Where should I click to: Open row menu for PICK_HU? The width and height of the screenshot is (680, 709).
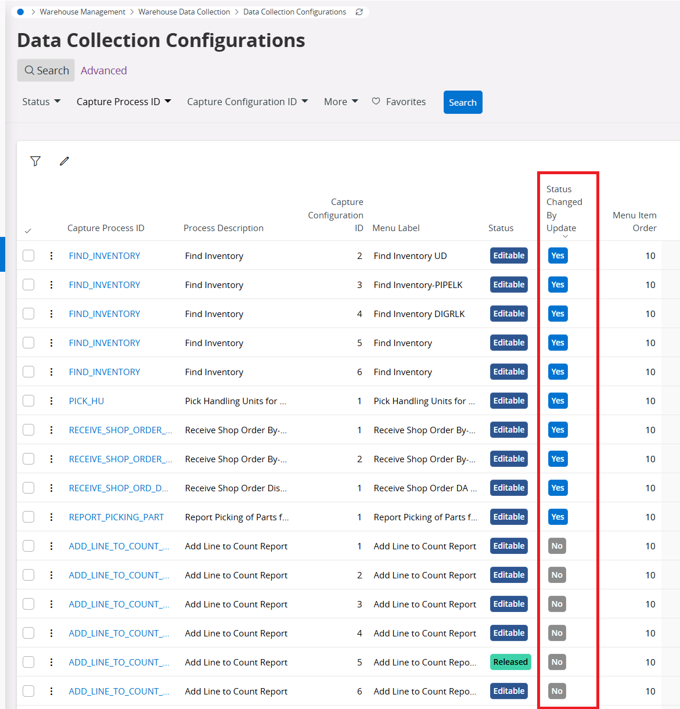52,401
